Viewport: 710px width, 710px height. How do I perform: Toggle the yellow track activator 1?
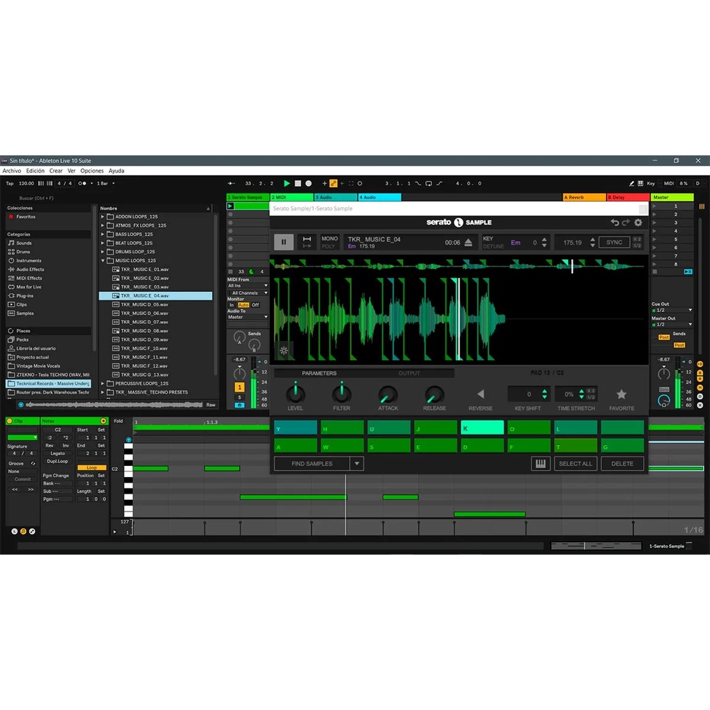click(239, 387)
